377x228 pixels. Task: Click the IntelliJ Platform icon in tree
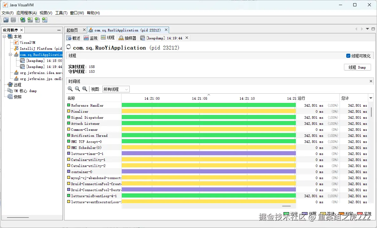(x=16, y=48)
